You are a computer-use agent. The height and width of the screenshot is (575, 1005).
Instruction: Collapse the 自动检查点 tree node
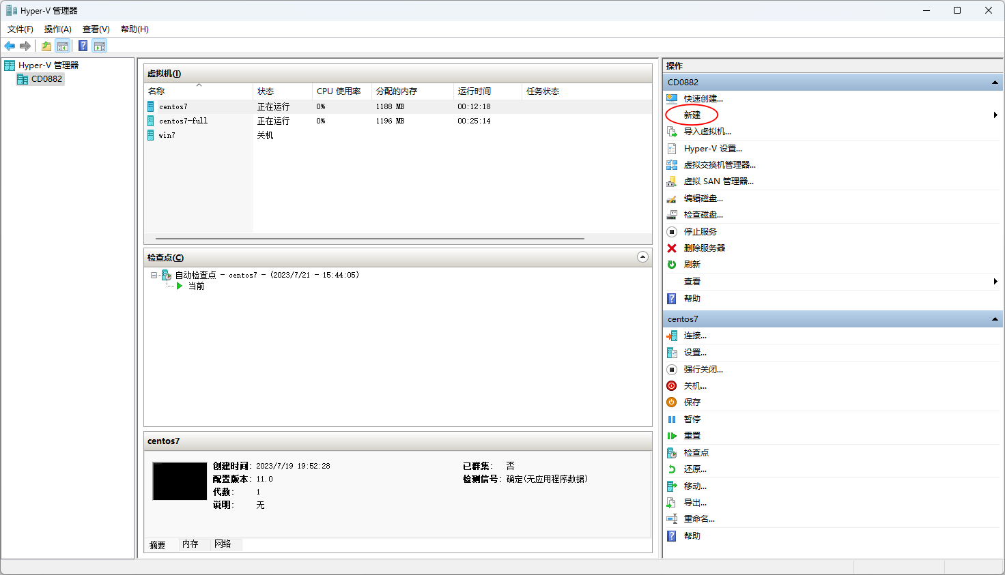pos(154,275)
